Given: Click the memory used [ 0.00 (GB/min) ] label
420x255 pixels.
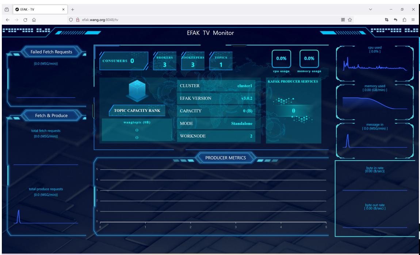Looking at the screenshot, I should [375, 88].
